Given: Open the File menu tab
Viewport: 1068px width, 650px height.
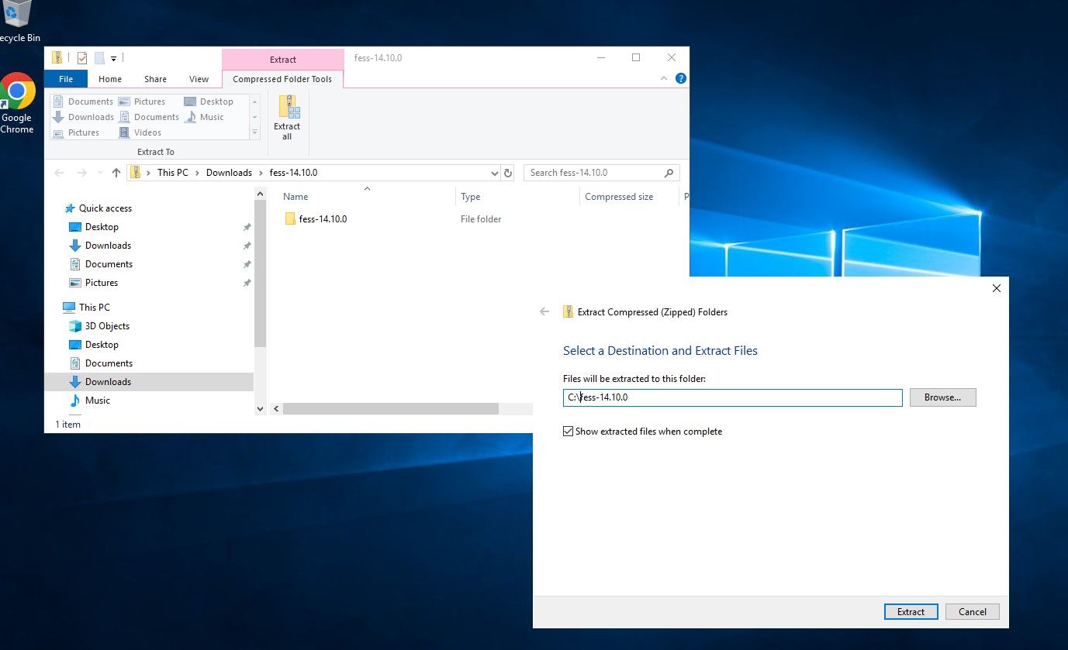Looking at the screenshot, I should coord(66,79).
